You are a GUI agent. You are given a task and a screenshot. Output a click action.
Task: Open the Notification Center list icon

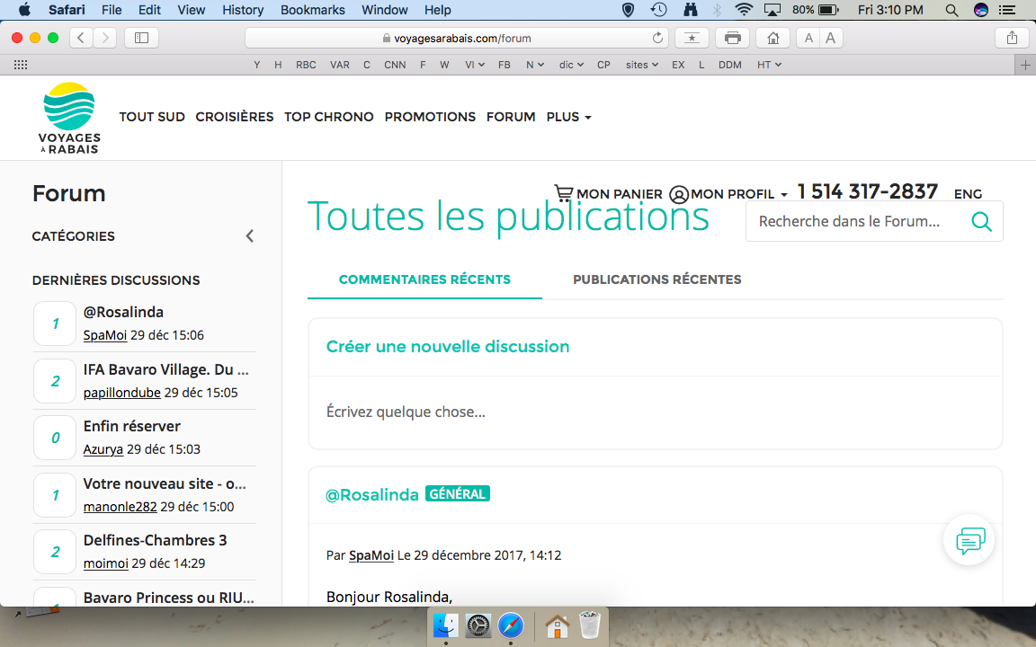1007,10
